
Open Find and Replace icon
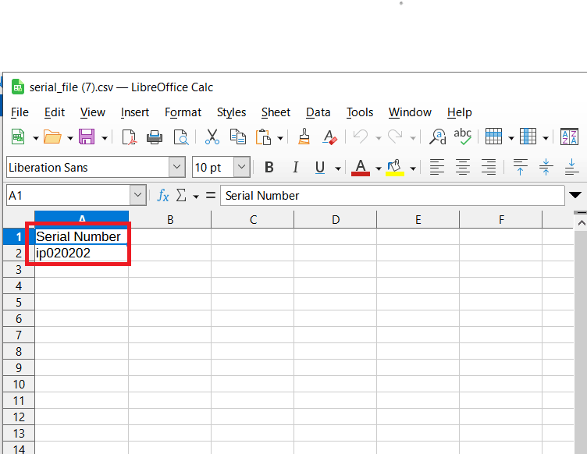438,137
